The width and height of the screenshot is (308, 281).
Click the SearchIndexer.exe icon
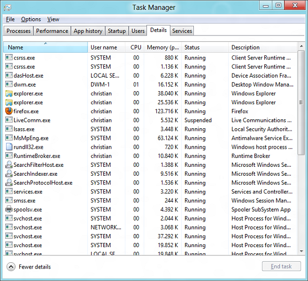click(9, 174)
